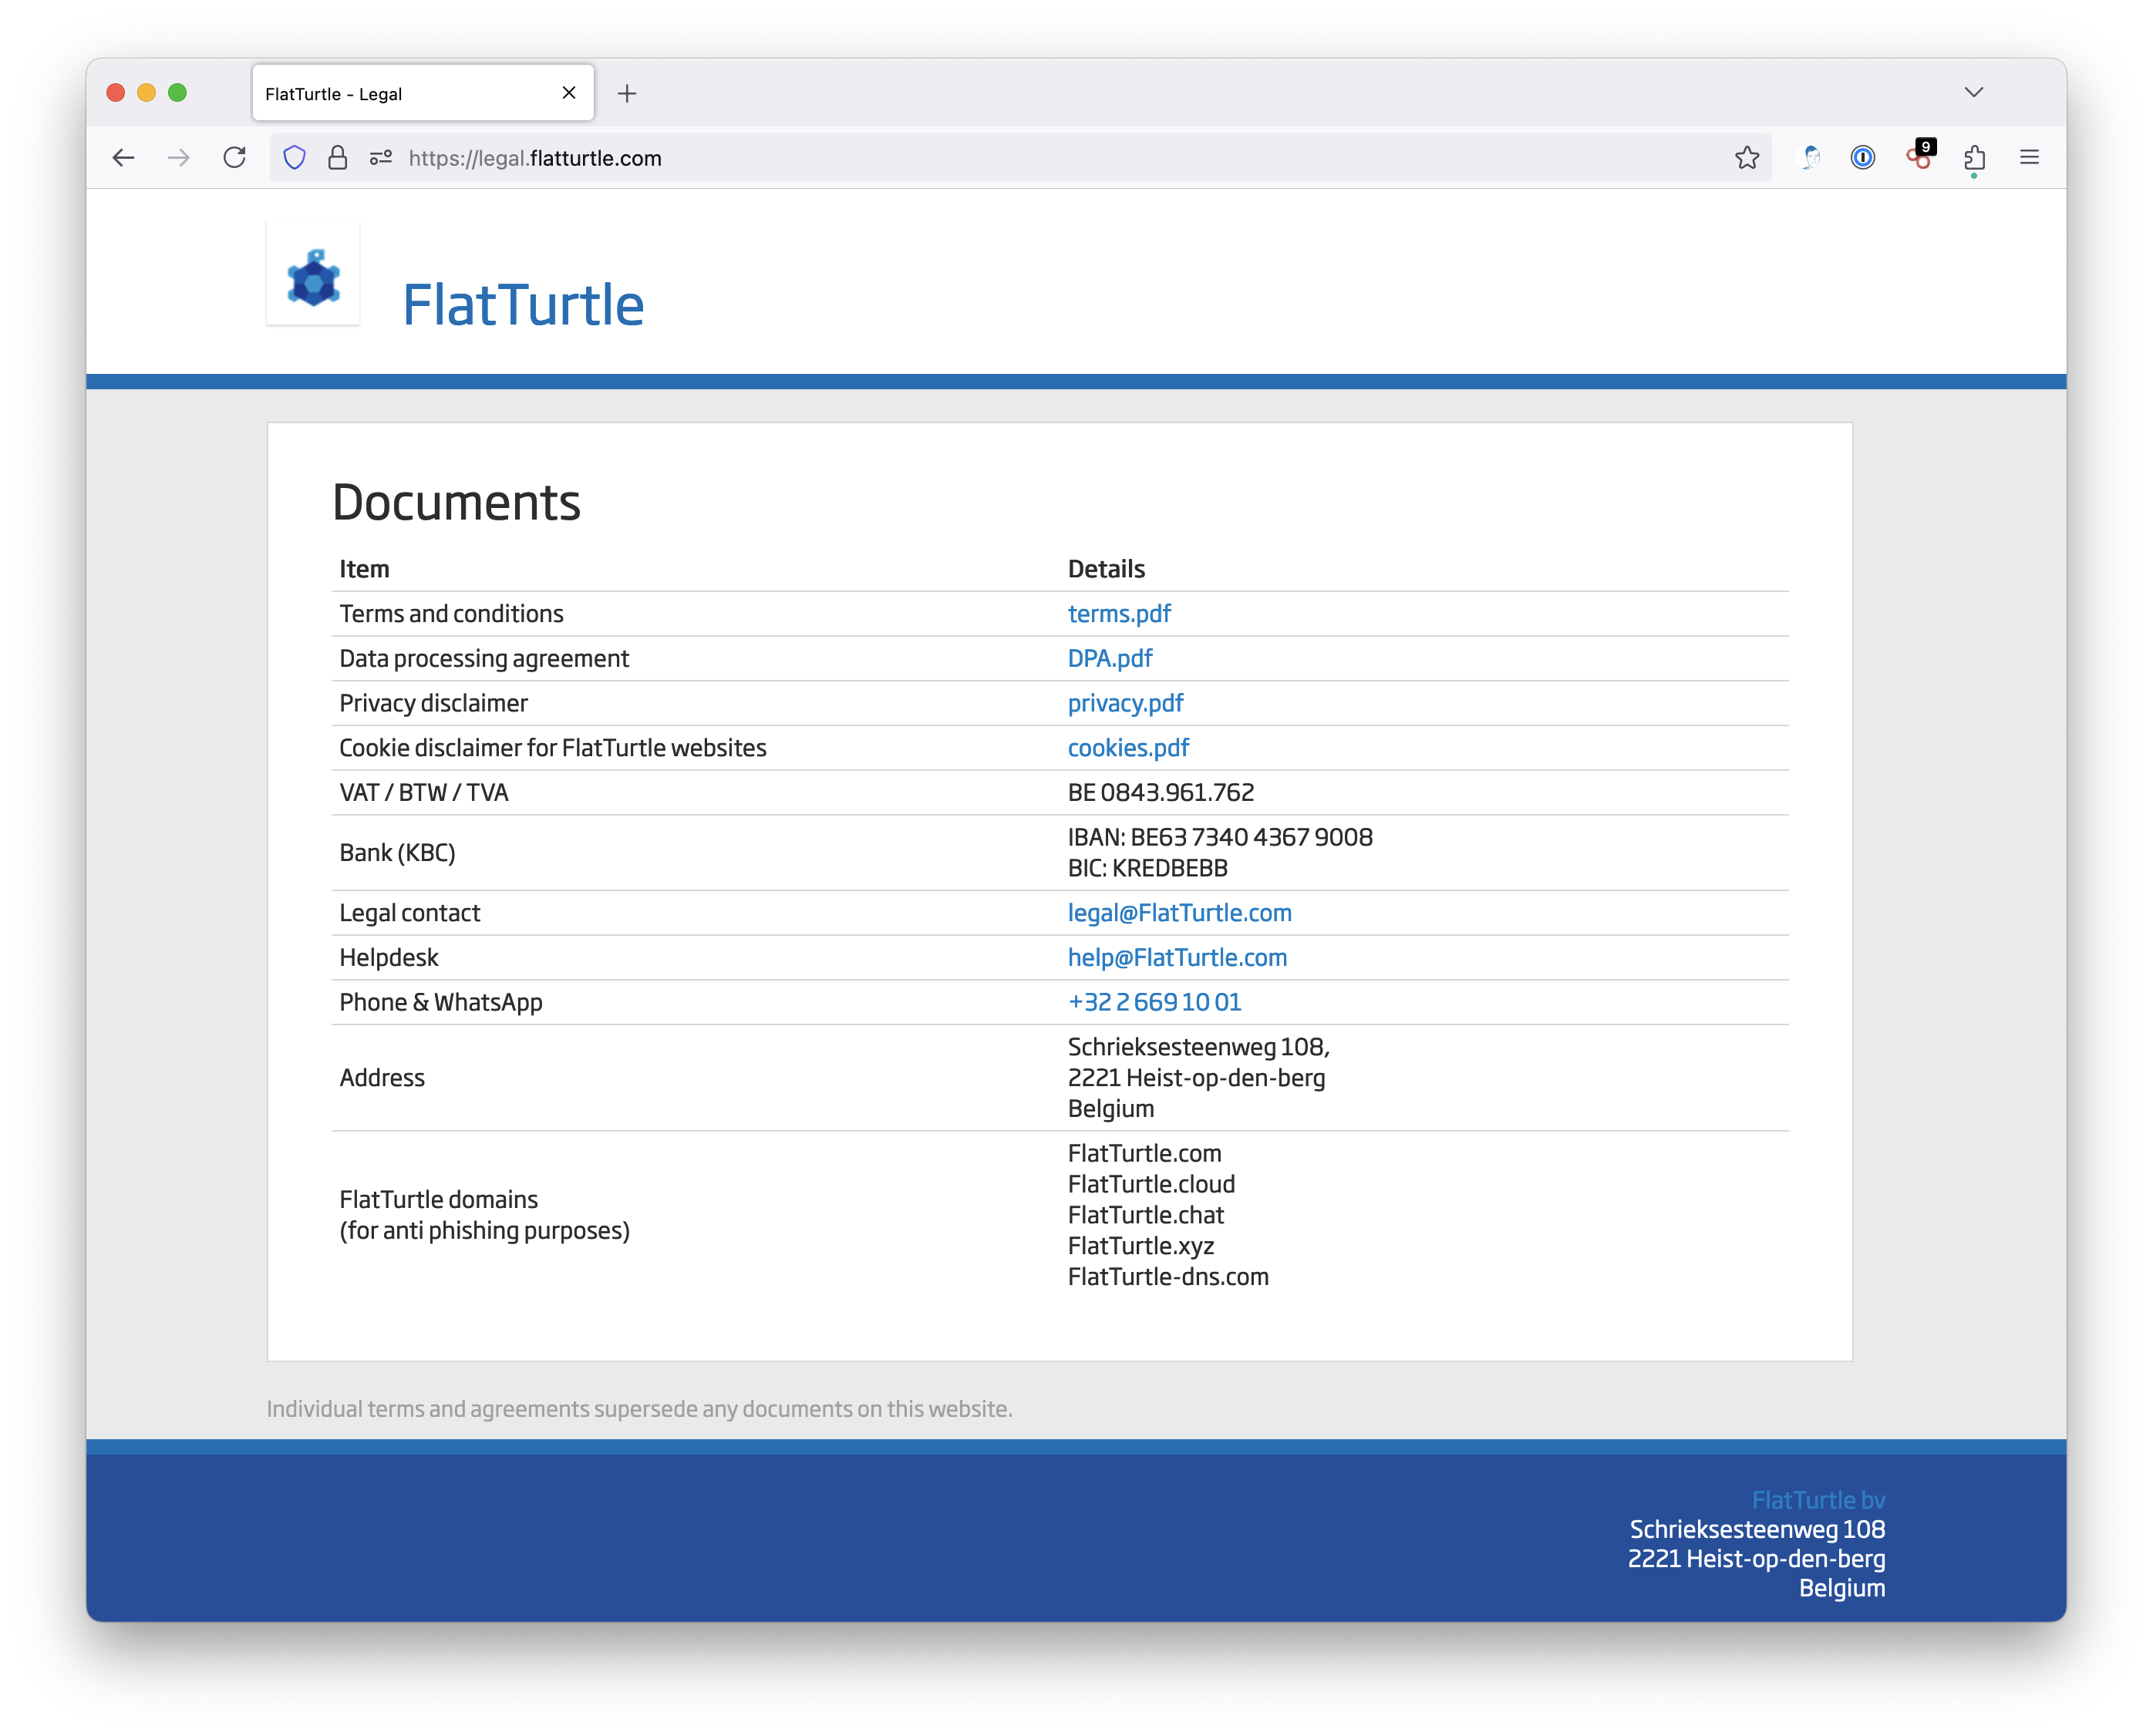Open the 1Password extension icon
The height and width of the screenshot is (1736, 2153).
coord(1863,158)
